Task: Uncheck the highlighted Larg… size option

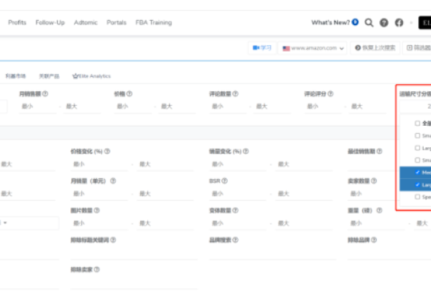Action: pos(417,185)
